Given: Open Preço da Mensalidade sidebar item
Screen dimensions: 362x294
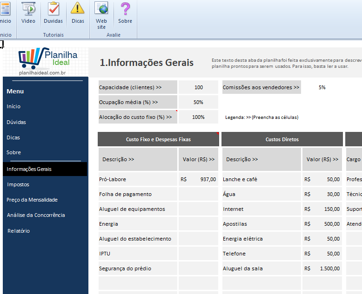Looking at the screenshot, I should (32, 200).
